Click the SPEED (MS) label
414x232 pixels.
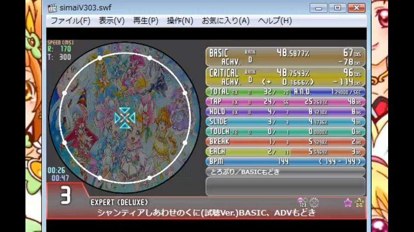60,43
